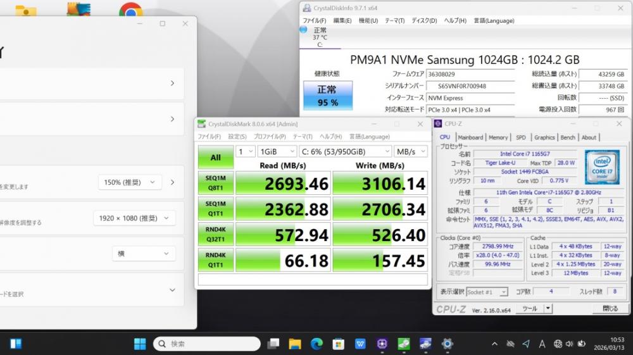Open CrystalDiskInfo 編集(E) menu
Screen dimensions: 633x355
click(342, 21)
